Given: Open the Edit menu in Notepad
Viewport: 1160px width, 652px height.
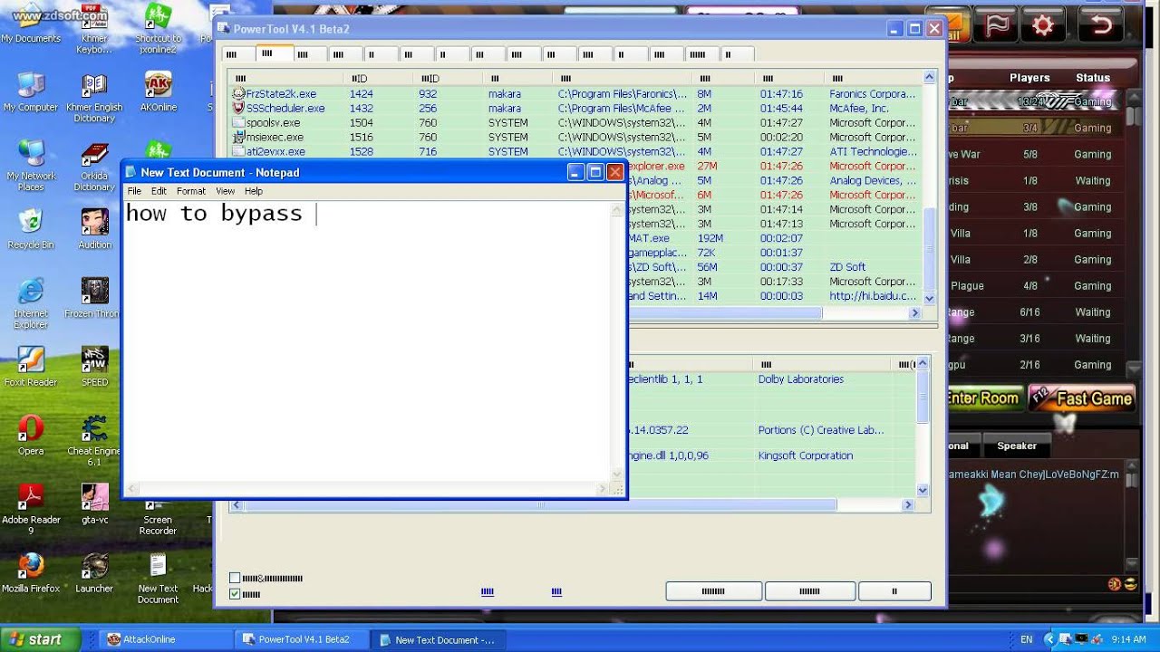Looking at the screenshot, I should coord(159,191).
